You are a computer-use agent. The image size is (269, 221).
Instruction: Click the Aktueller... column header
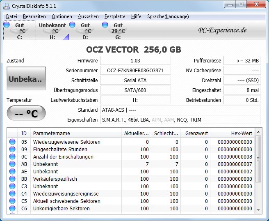pyautogui.click(x=136, y=133)
